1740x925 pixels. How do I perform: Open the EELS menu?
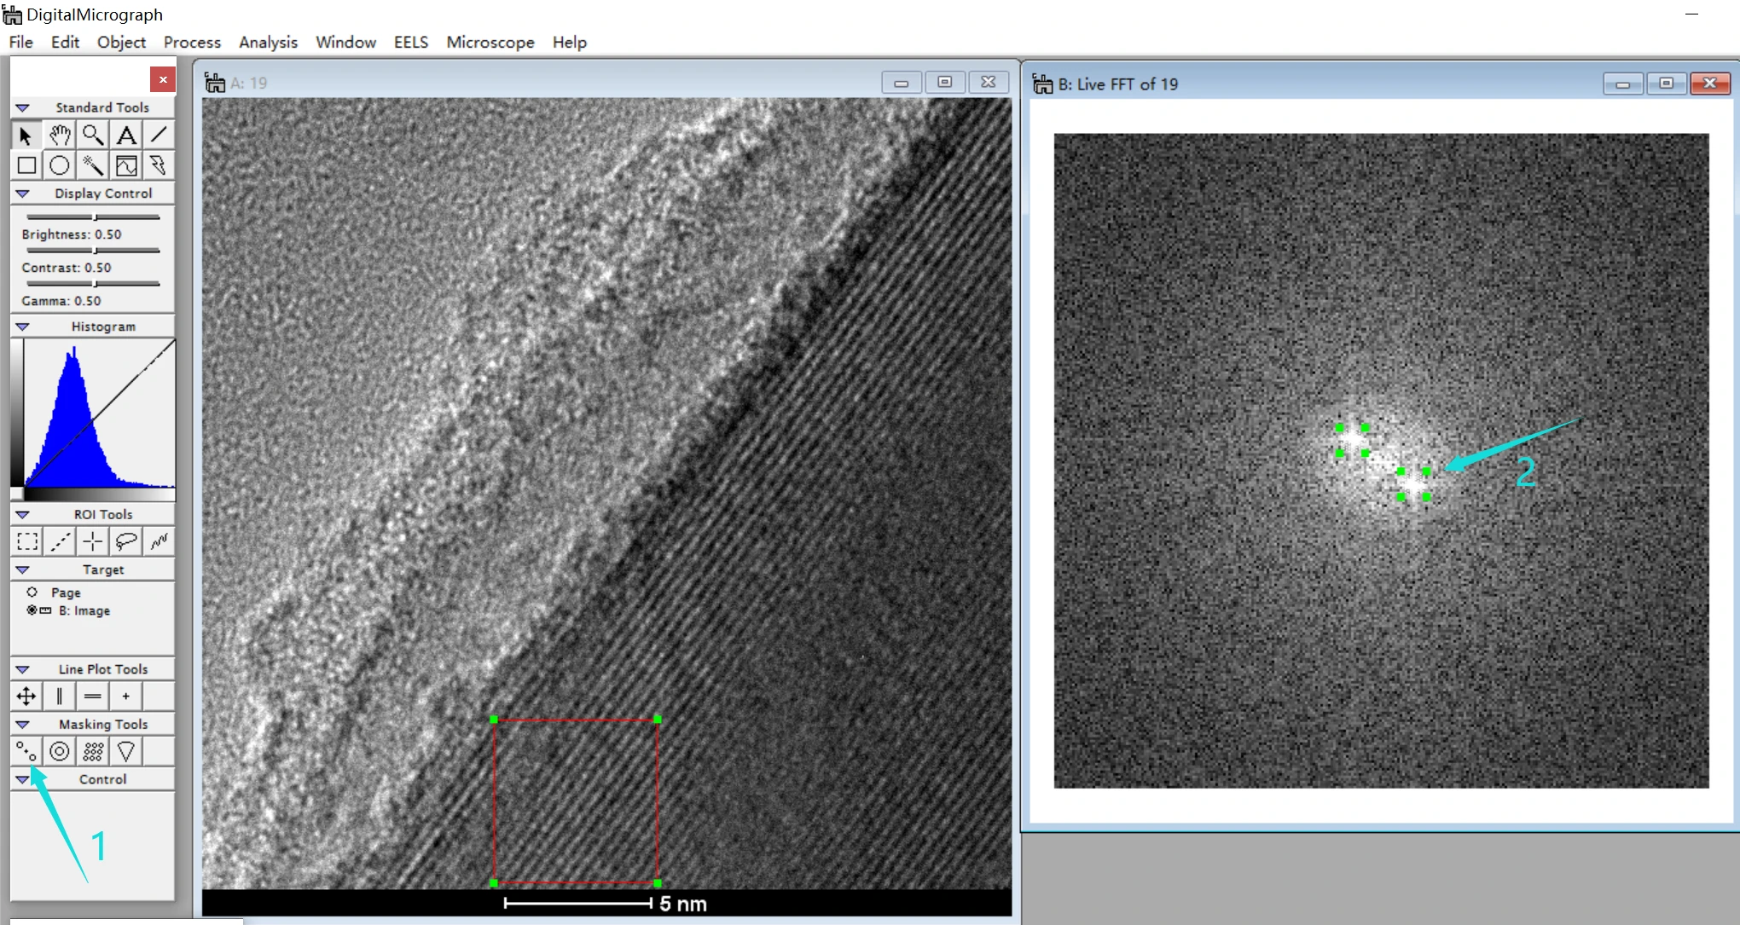[x=411, y=42]
